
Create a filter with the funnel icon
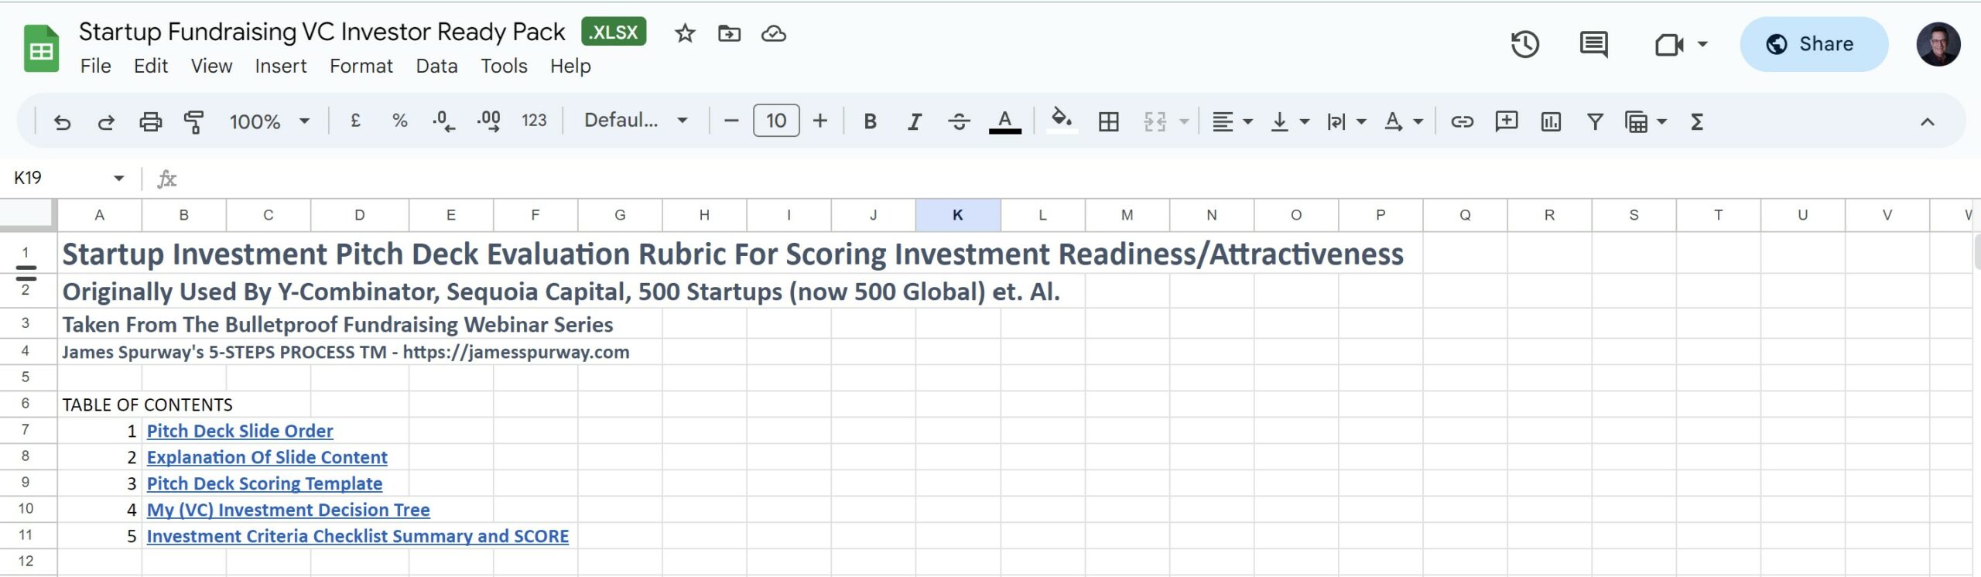click(1595, 121)
